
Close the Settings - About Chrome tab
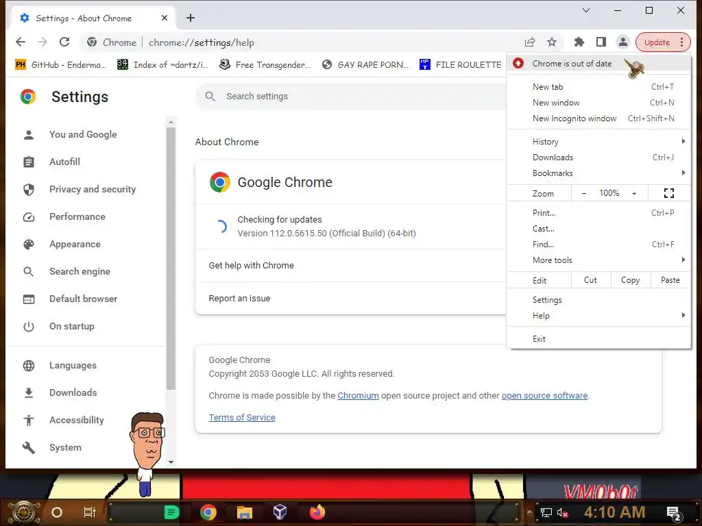(x=165, y=18)
